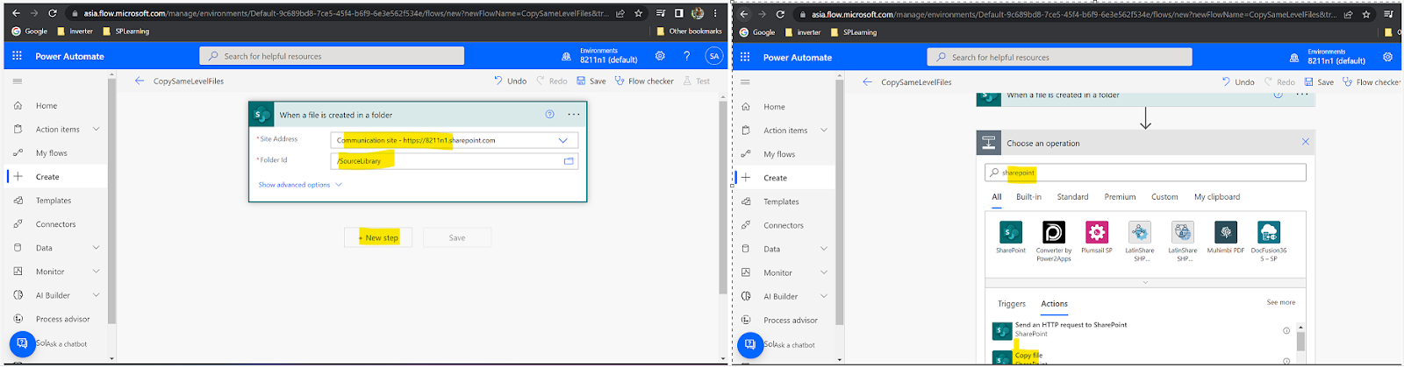Open help question mark in left window header
Screen dimensions: 1404x367
point(687,56)
